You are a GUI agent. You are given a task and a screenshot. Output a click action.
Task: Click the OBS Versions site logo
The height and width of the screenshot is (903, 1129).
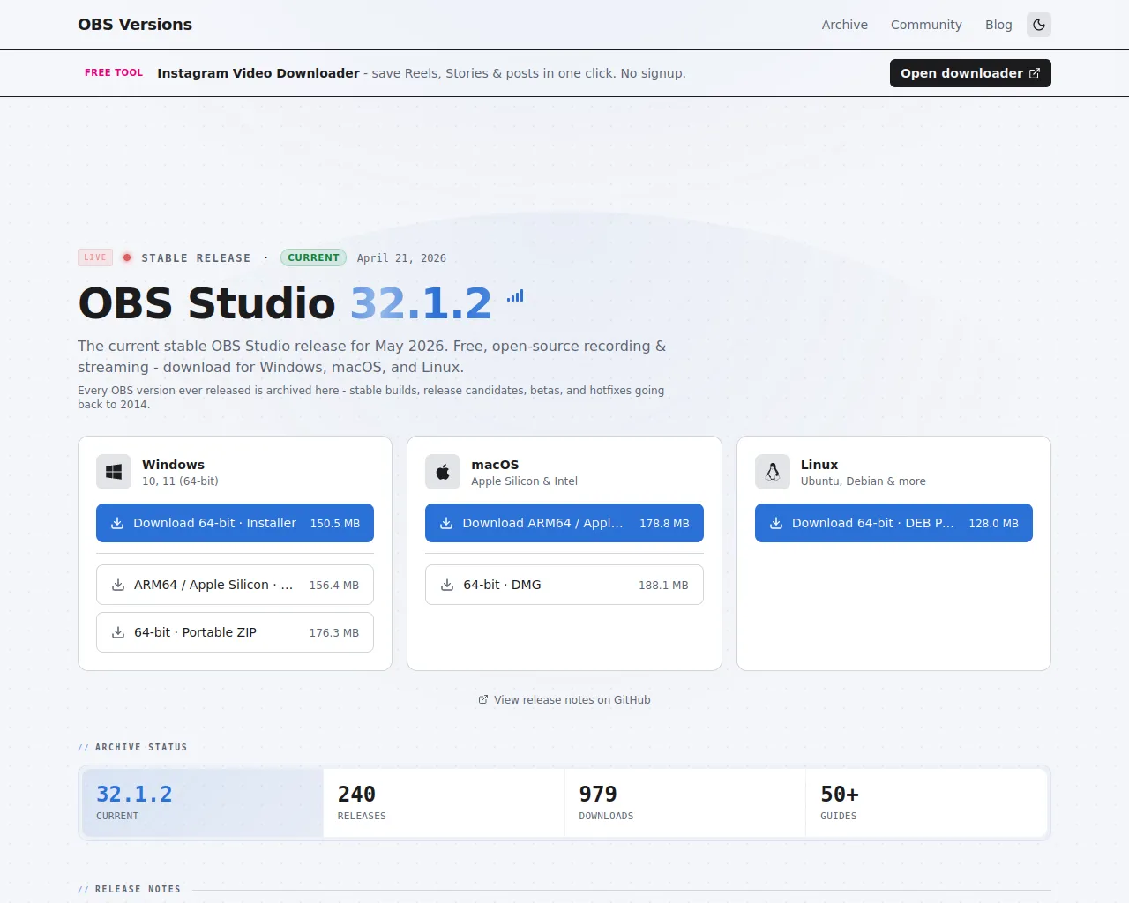[x=135, y=25]
